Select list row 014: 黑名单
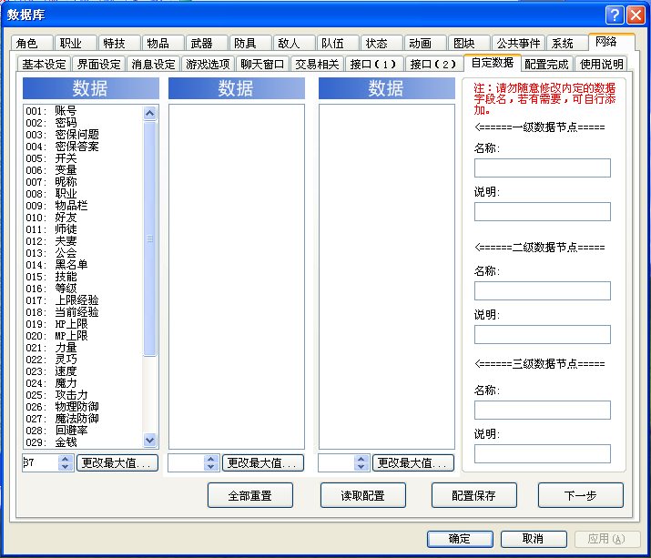The height and width of the screenshot is (558, 651). point(83,265)
